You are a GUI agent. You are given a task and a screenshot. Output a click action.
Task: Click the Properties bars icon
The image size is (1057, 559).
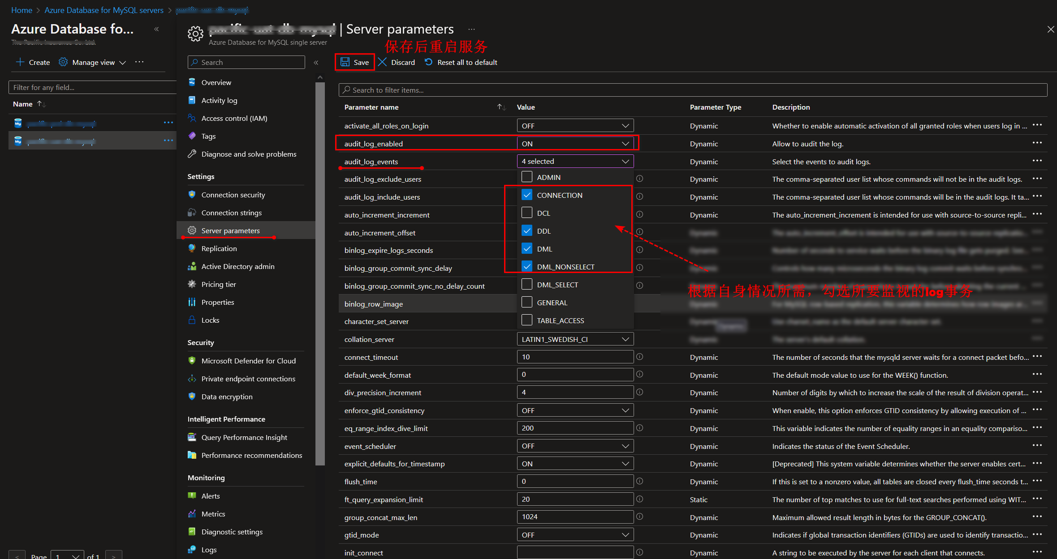tap(192, 302)
